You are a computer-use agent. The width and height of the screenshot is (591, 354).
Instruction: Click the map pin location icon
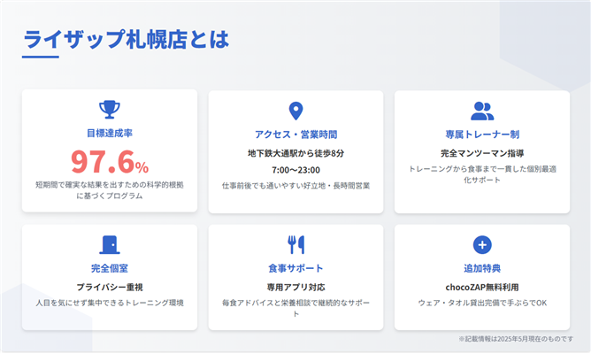point(295,112)
